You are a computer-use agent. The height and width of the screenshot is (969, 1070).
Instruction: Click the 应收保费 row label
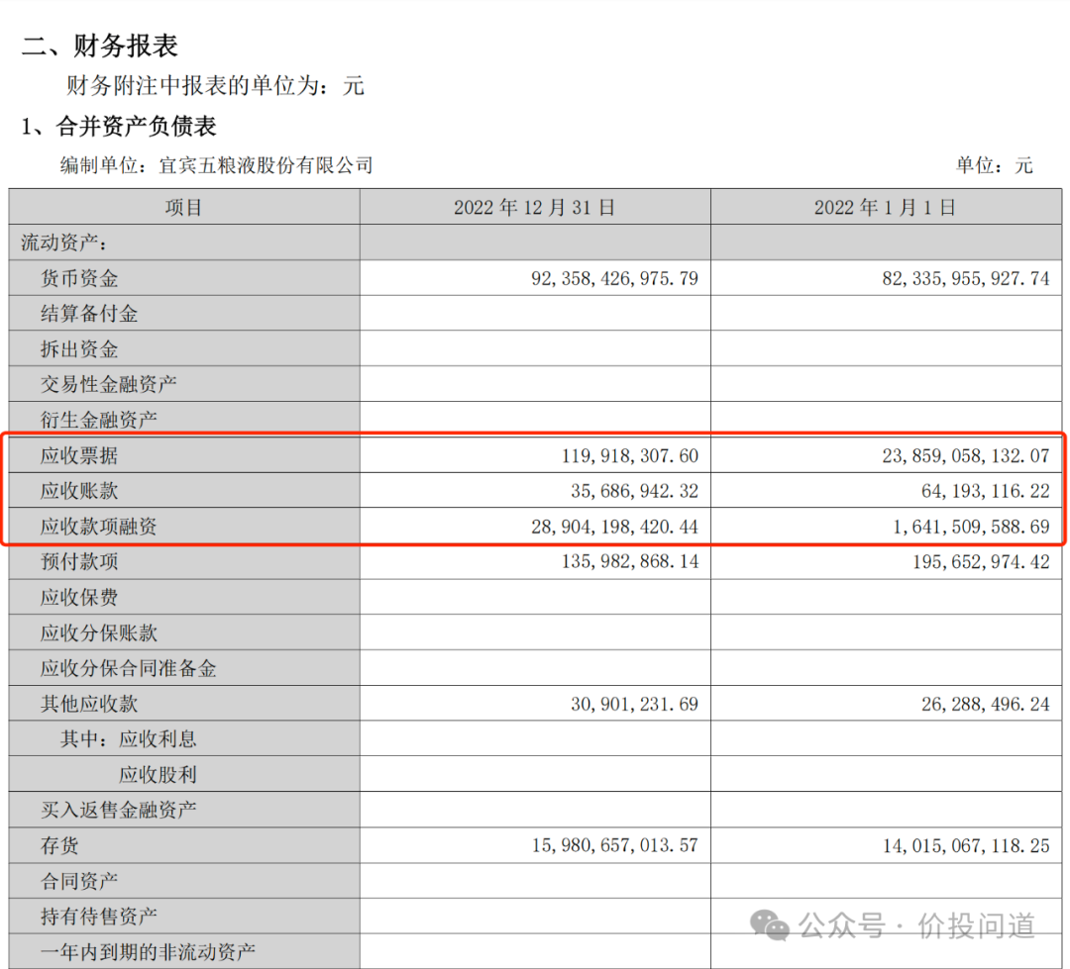79,598
